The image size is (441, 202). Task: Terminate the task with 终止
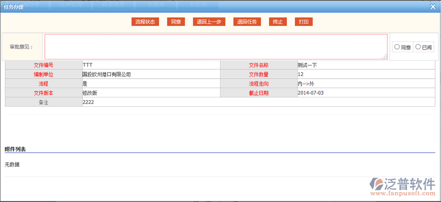(x=278, y=22)
